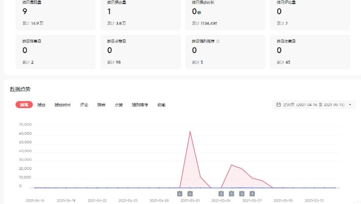Switch to the 播放 tab
This screenshot has height=204, width=361.
41,105
